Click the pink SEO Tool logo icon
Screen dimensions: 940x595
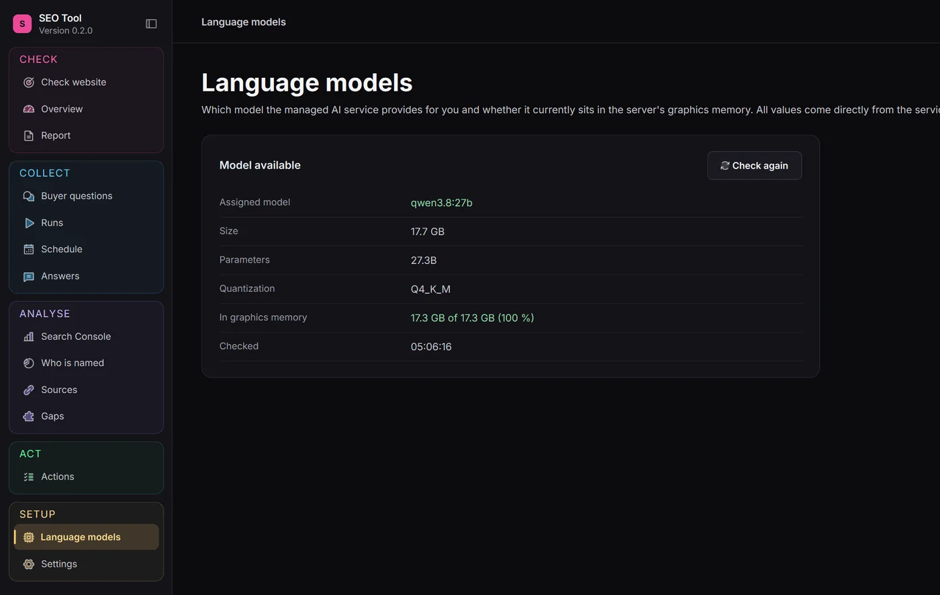coord(22,24)
